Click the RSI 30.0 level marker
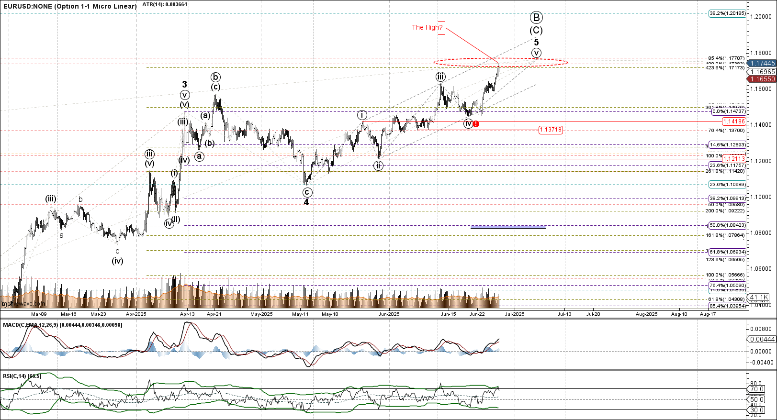 (x=756, y=410)
